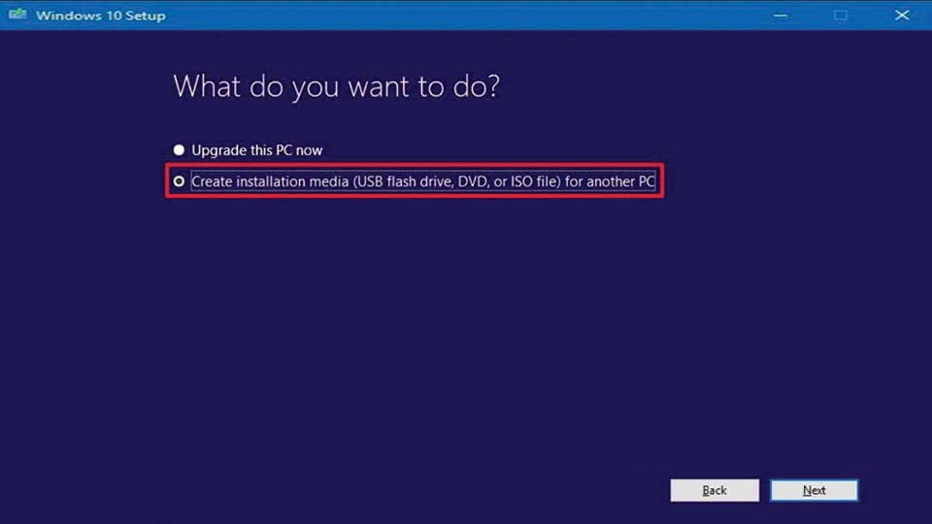This screenshot has height=524, width=932.
Task: Click the Windows 10 Setup title bar icon
Action: [17, 15]
